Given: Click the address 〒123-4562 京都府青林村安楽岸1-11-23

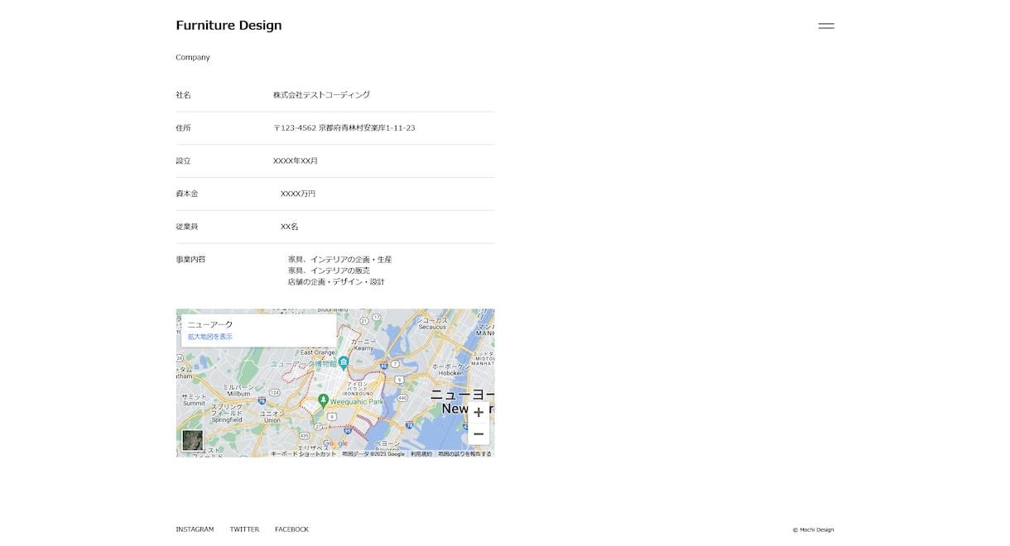Looking at the screenshot, I should (344, 128).
